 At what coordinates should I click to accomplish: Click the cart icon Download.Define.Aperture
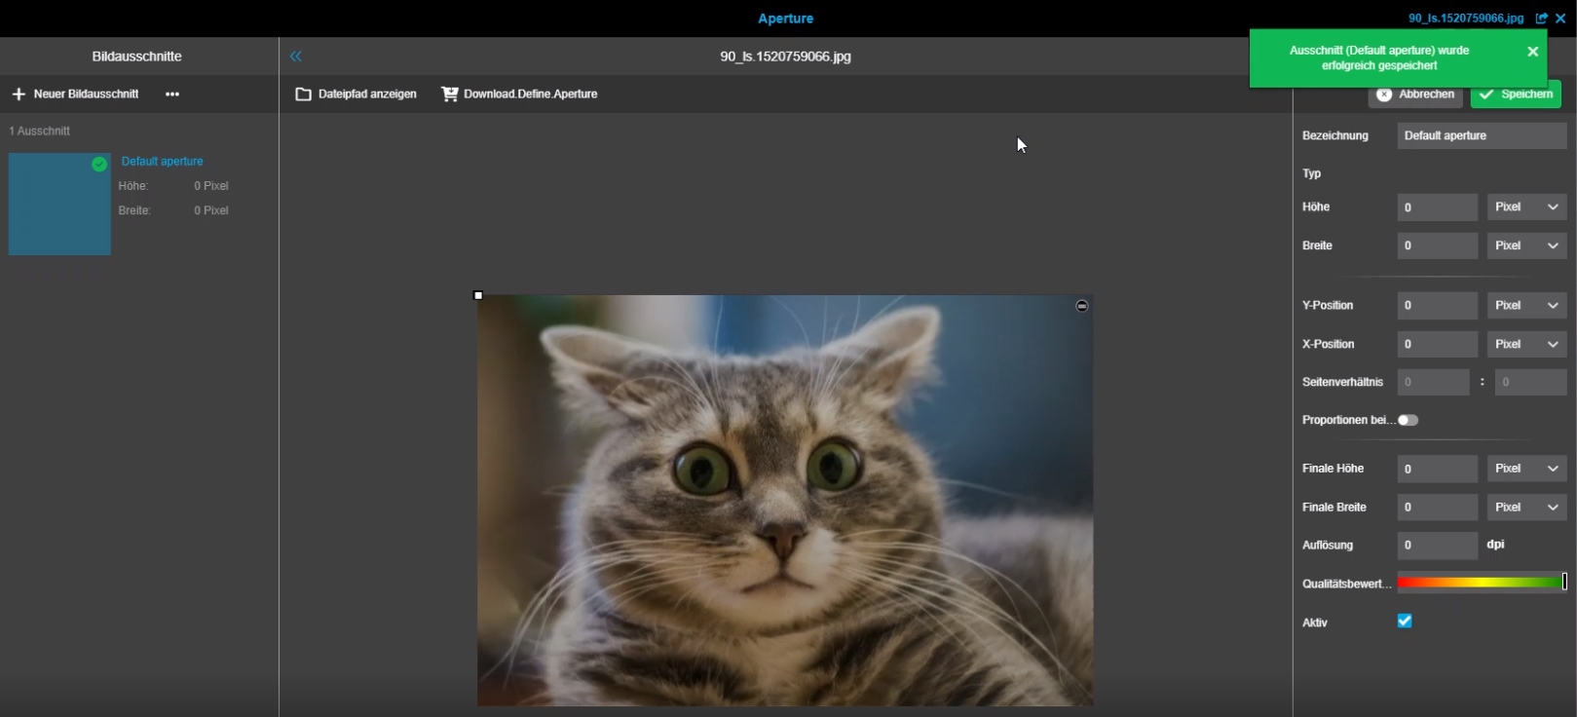(x=449, y=94)
